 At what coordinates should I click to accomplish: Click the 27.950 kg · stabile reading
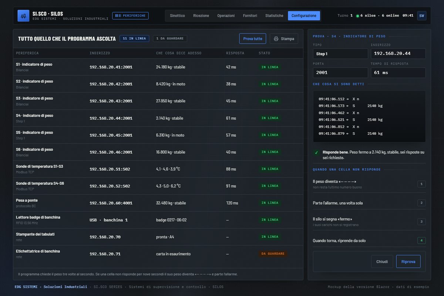tap(171, 101)
